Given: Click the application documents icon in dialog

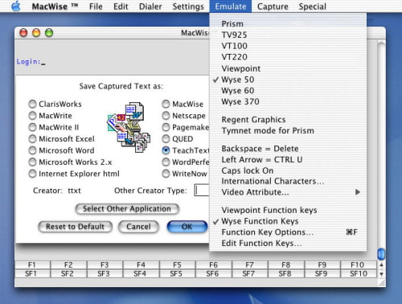Looking at the screenshot, I should [129, 127].
